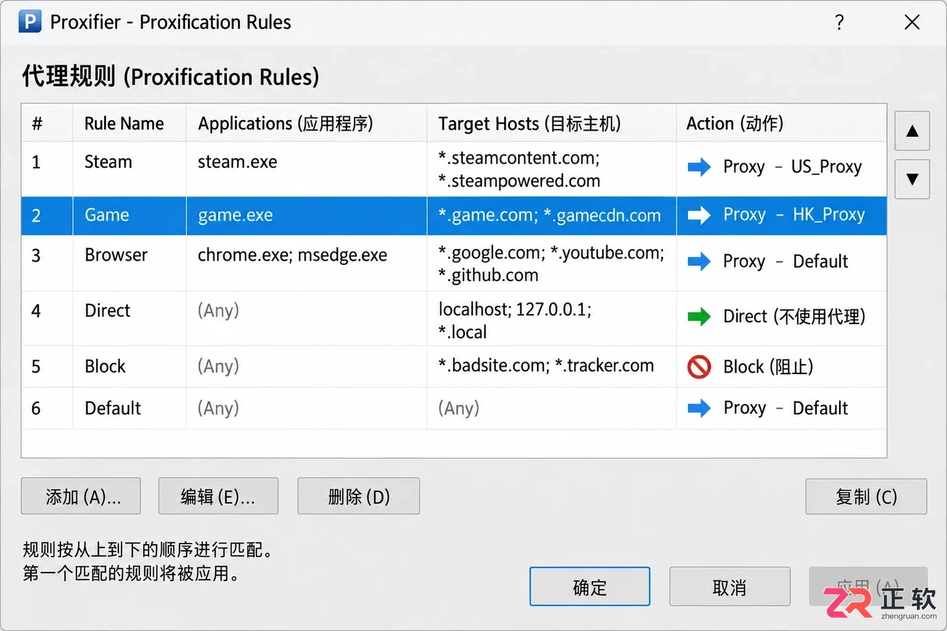The height and width of the screenshot is (631, 947).
Task: Select chrome.exe; msedge.exe applications cell
Action: [x=293, y=255]
